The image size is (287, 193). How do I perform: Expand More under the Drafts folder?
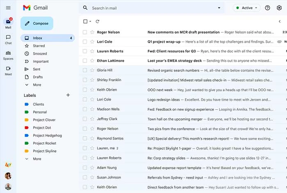(x=37, y=85)
